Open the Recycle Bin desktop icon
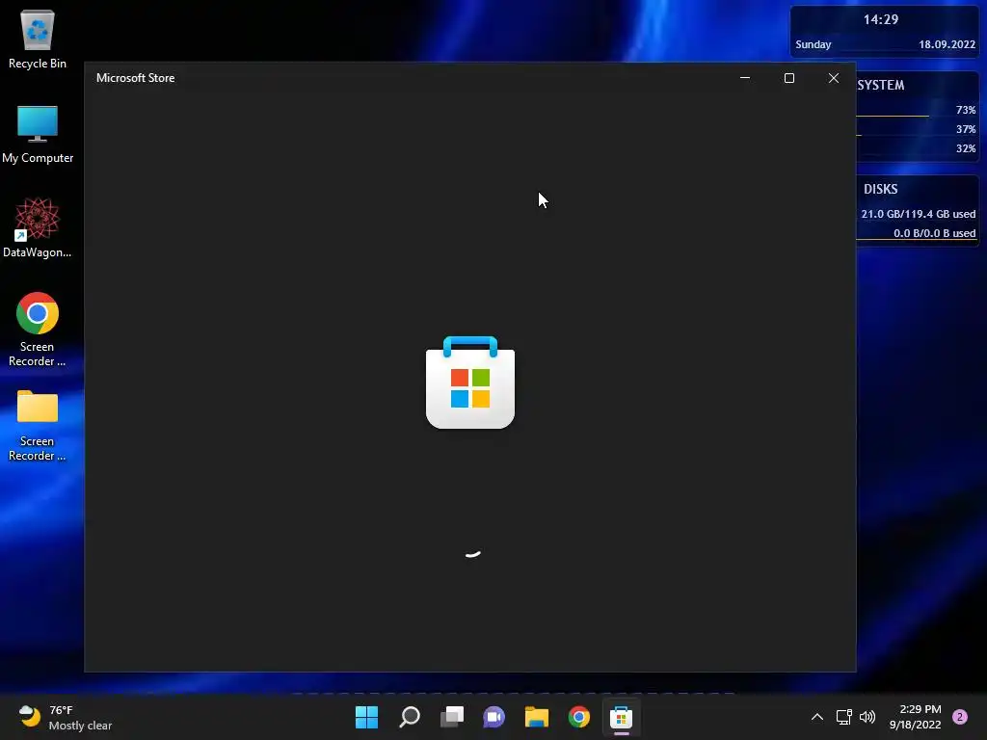The width and height of the screenshot is (987, 740). pos(38,40)
